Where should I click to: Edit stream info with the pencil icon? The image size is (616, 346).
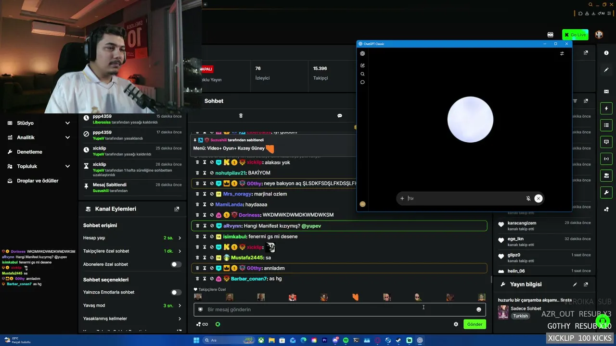pyautogui.click(x=575, y=284)
